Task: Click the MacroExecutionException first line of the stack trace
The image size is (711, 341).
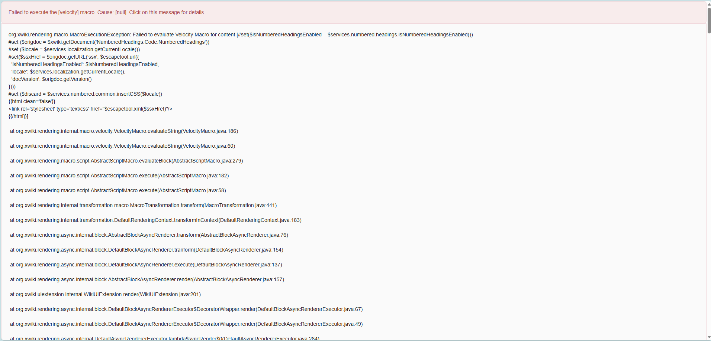Action: point(241,35)
